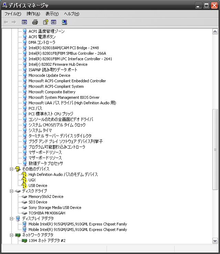Click the Print toolbar icon

35,22
